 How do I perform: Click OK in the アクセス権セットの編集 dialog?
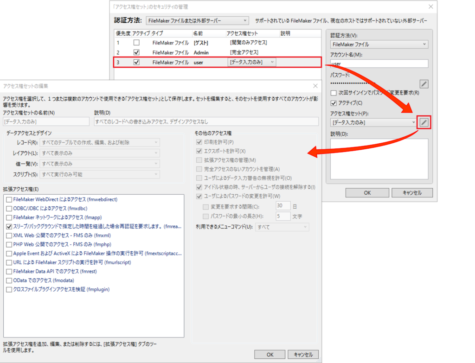point(270,355)
